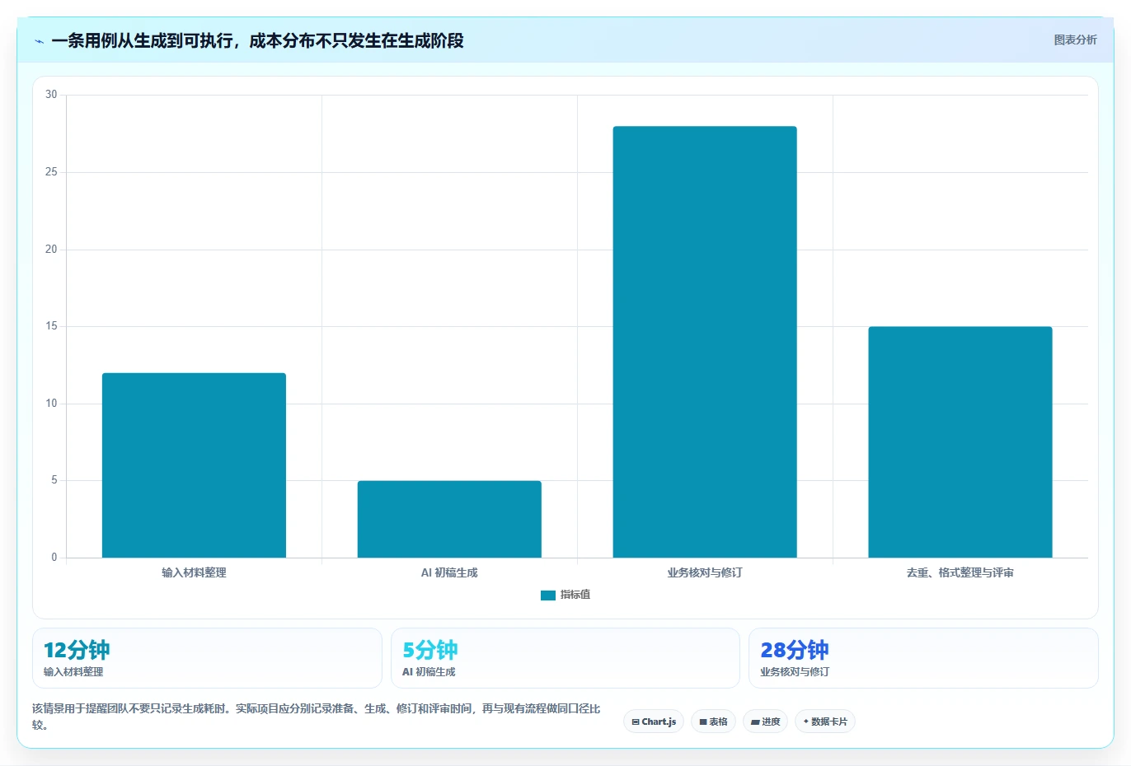
Task: Open the 5分钟 AI 初稿生成 card
Action: coord(565,658)
